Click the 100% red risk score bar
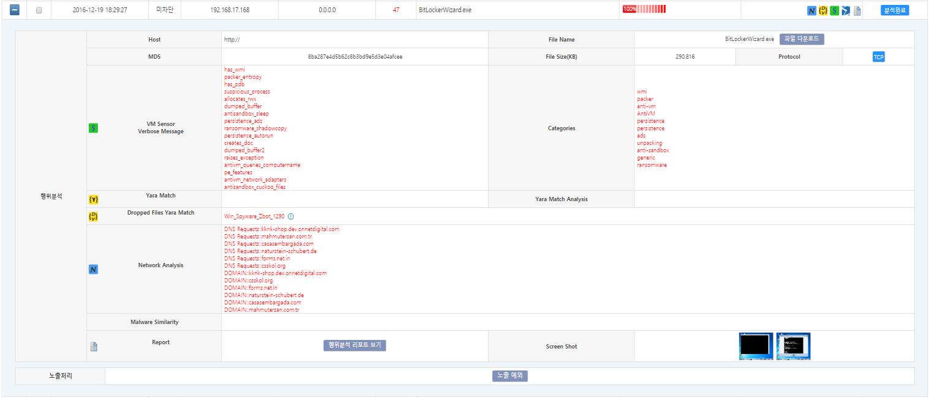The width and height of the screenshot is (929, 398). pyautogui.click(x=644, y=9)
